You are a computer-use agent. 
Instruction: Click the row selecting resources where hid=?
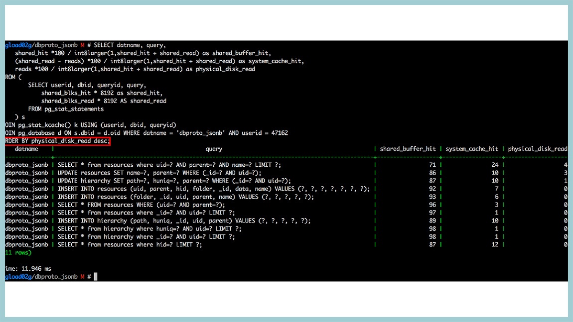point(286,244)
